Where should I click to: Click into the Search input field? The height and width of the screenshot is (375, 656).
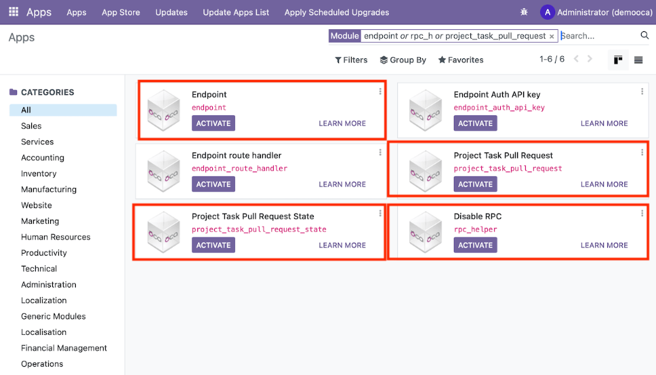point(596,36)
